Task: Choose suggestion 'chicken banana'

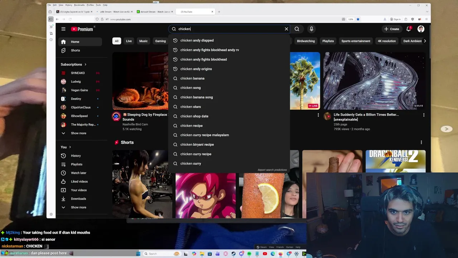Action: [x=229, y=78]
